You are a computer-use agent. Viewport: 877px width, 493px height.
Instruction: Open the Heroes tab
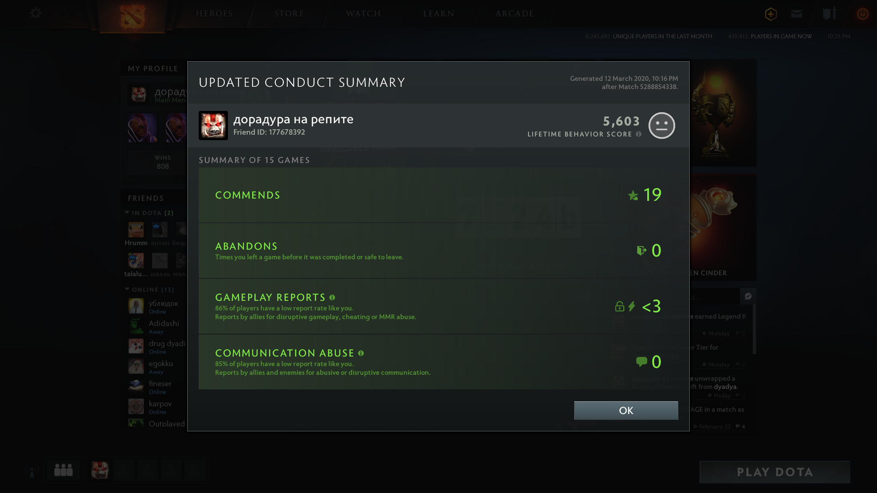[x=214, y=14]
